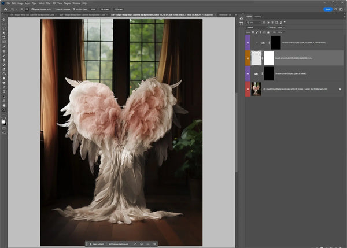The image size is (347, 248).
Task: Select the Angel Wings Background layer thumbnail
Action: (256, 89)
